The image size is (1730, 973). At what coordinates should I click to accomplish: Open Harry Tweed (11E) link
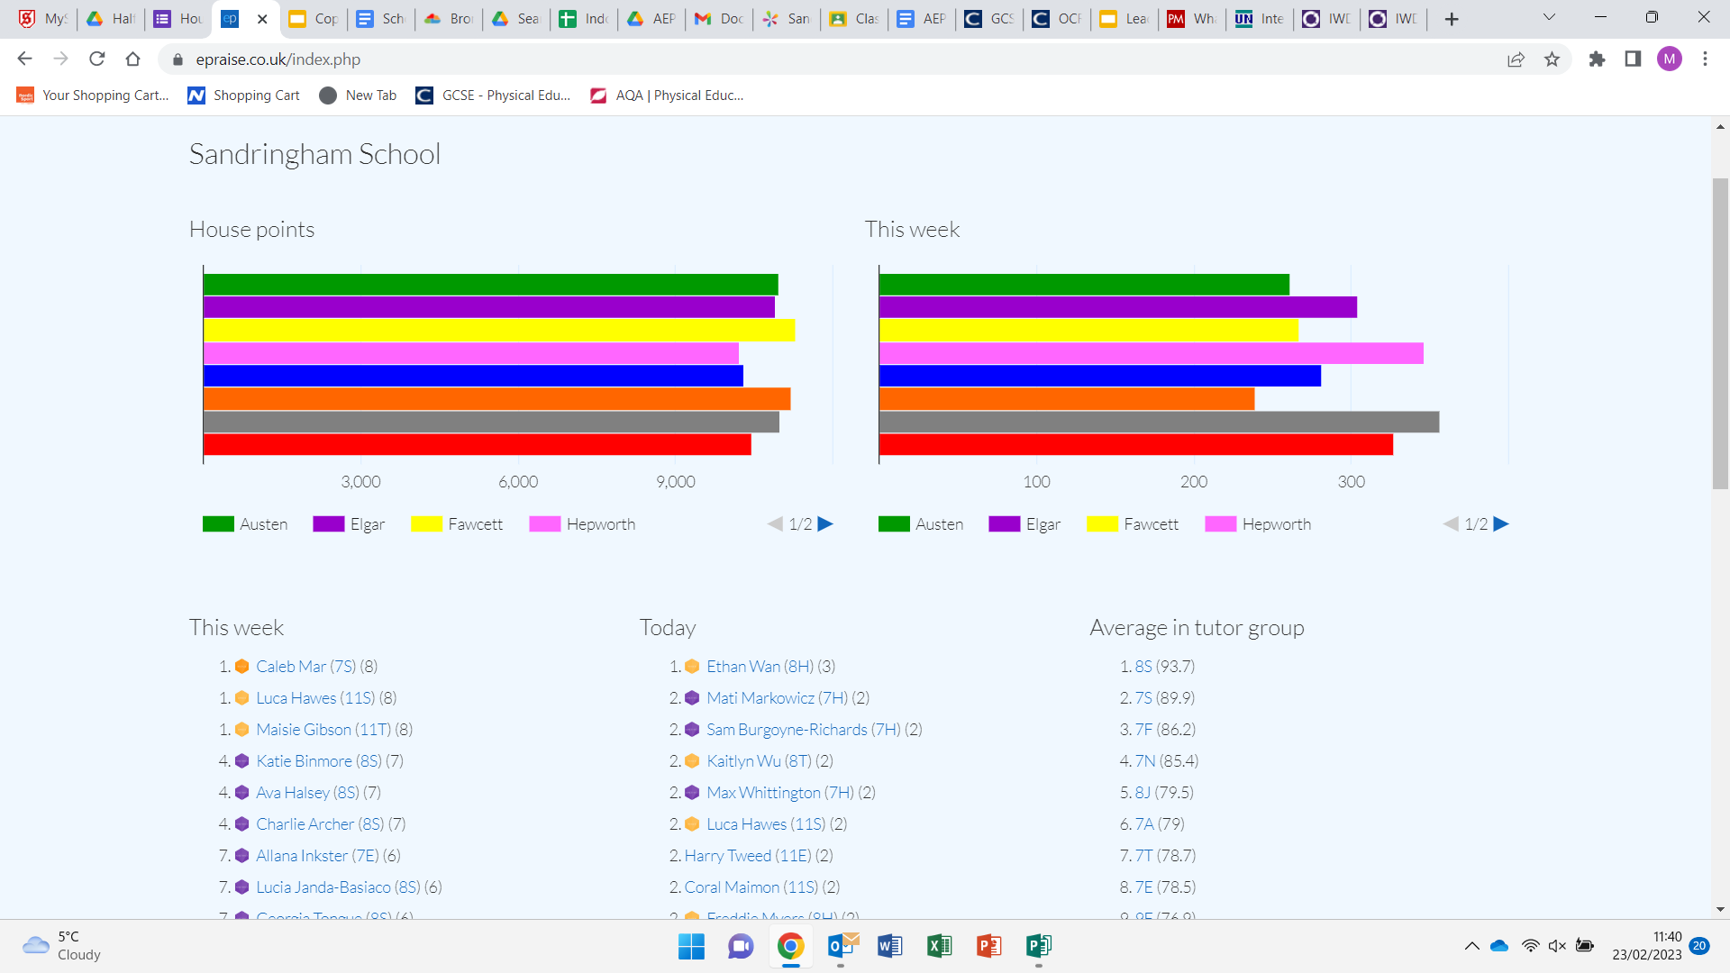(748, 856)
